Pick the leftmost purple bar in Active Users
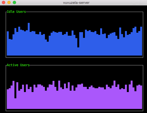 pos(8,99)
